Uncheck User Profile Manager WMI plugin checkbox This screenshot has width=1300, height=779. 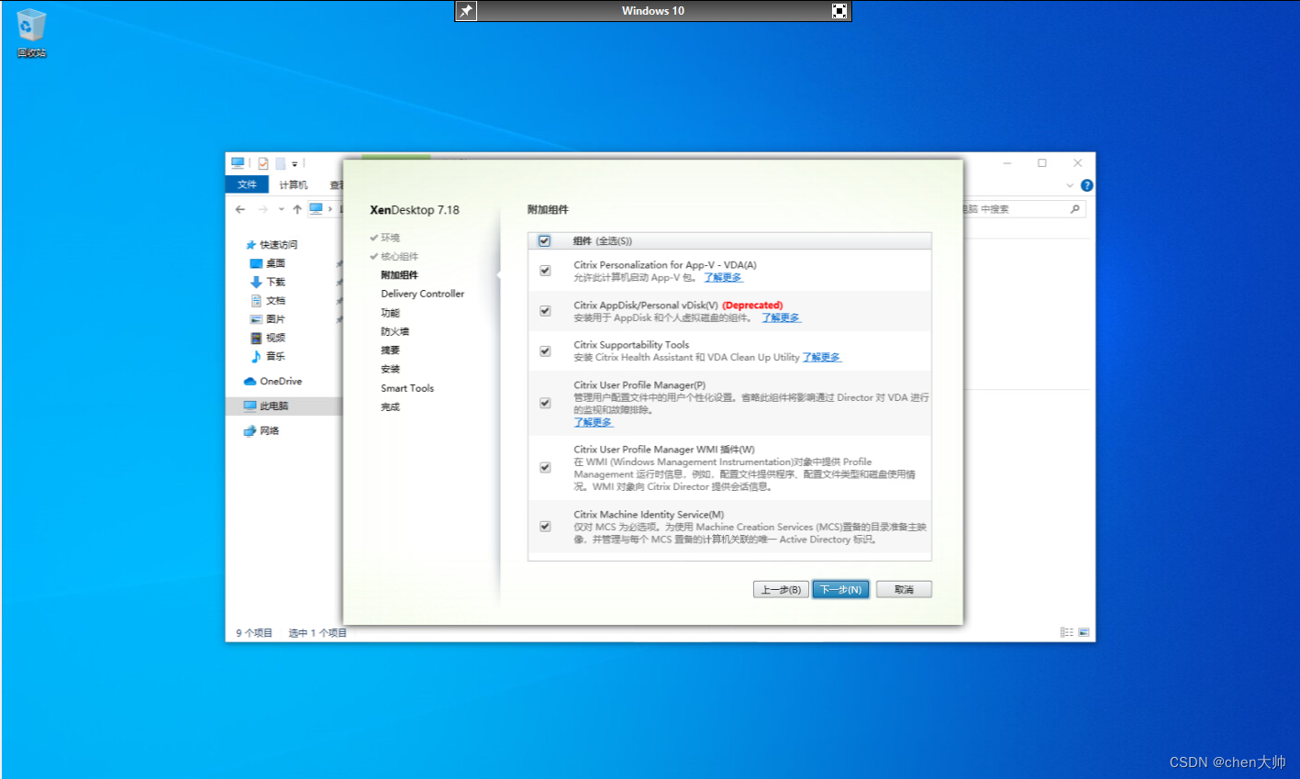click(x=545, y=467)
